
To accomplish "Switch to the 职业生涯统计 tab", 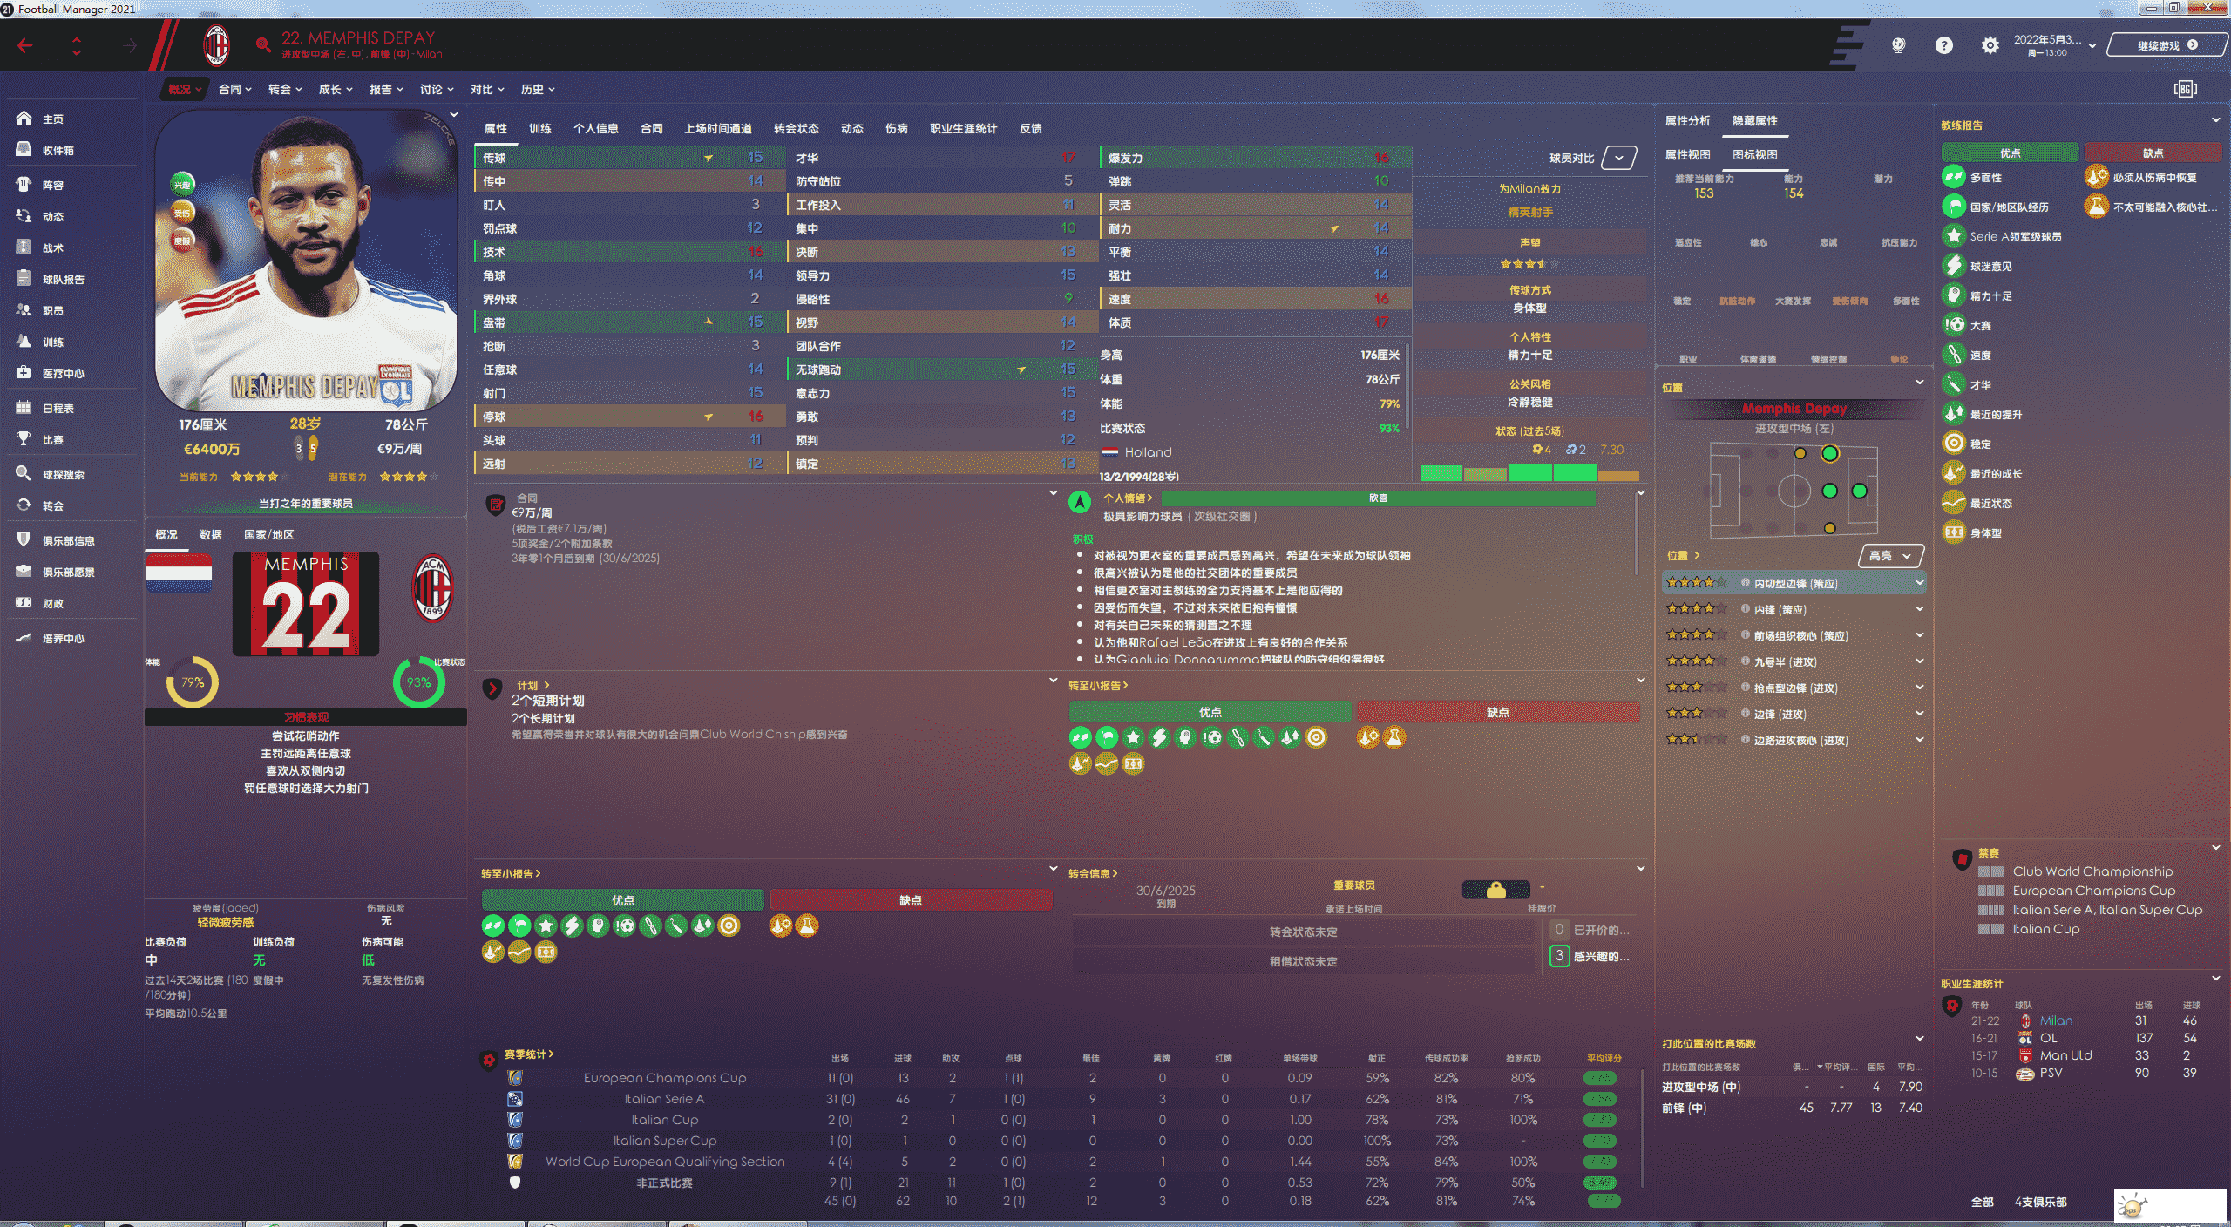I will (963, 128).
